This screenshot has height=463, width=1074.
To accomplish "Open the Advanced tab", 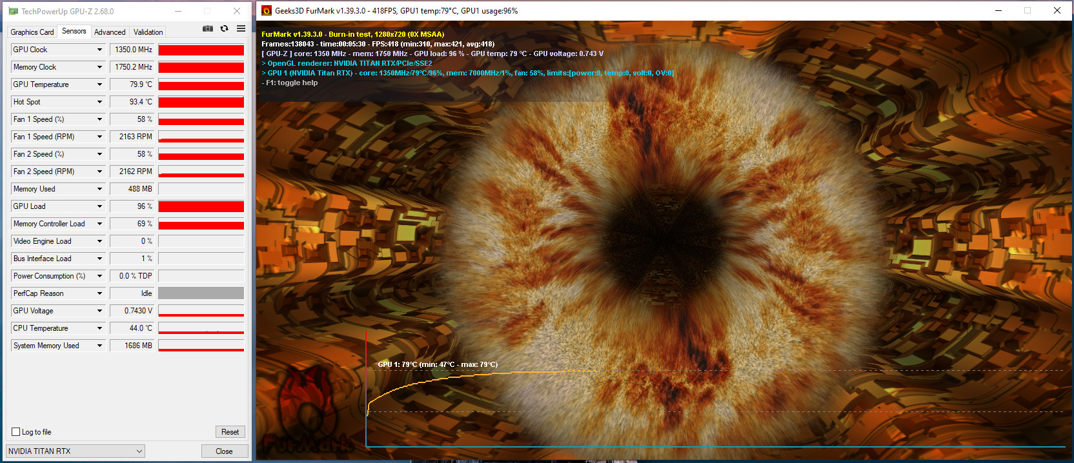I will point(110,32).
